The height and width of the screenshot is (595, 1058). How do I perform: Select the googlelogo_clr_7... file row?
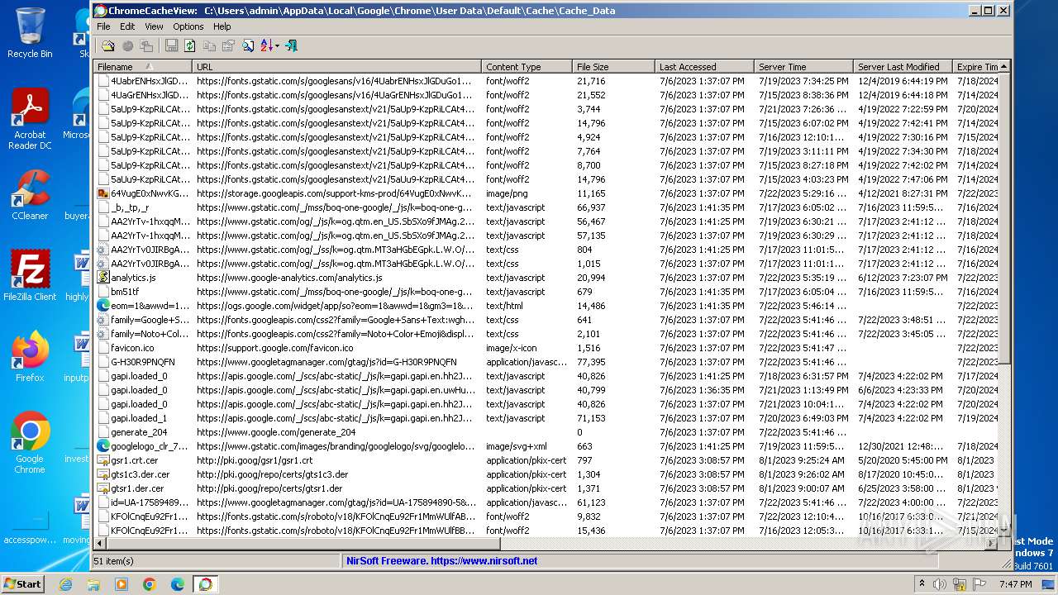[546, 446]
